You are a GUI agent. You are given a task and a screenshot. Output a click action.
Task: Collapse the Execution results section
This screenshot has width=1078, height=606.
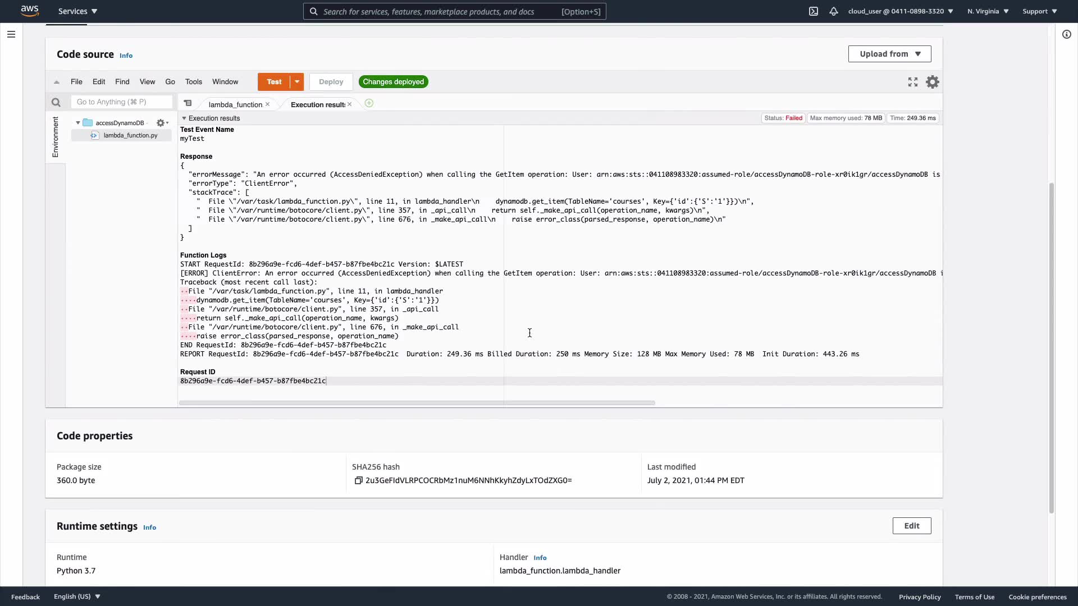[x=184, y=118]
